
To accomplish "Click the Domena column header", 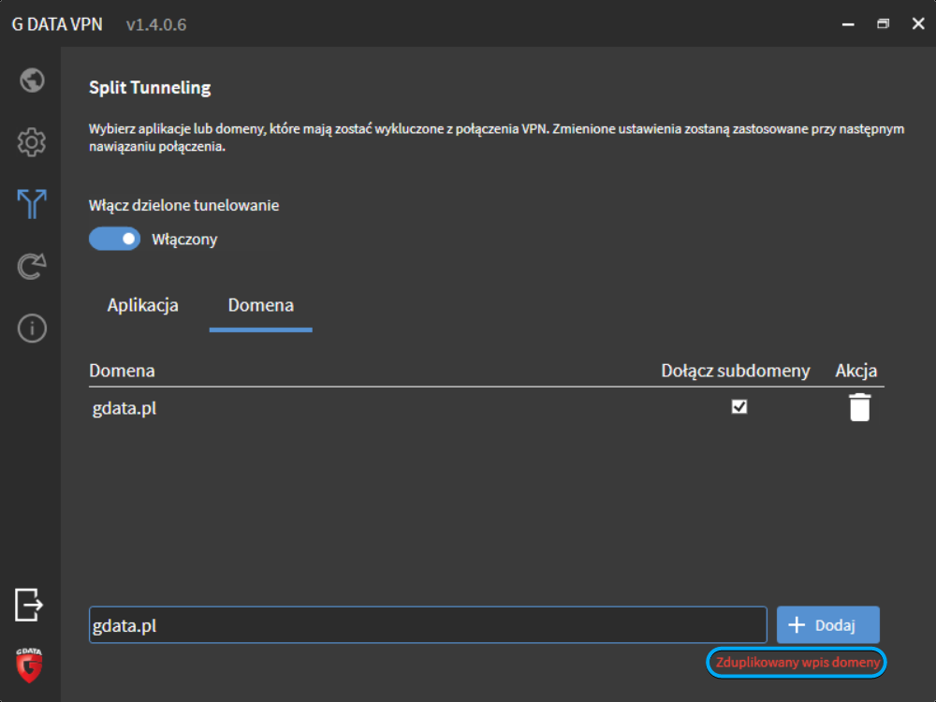I will click(122, 371).
